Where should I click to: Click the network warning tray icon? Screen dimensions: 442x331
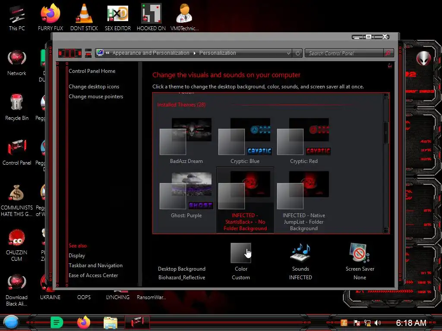coord(367,323)
